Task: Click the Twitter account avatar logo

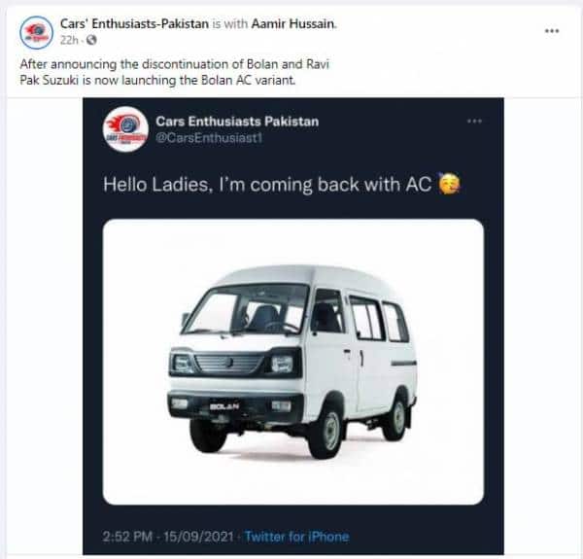Action: [125, 129]
